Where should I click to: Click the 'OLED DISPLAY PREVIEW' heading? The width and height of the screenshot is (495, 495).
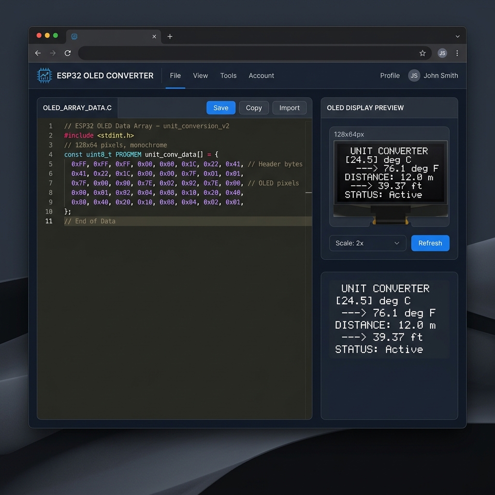(365, 108)
